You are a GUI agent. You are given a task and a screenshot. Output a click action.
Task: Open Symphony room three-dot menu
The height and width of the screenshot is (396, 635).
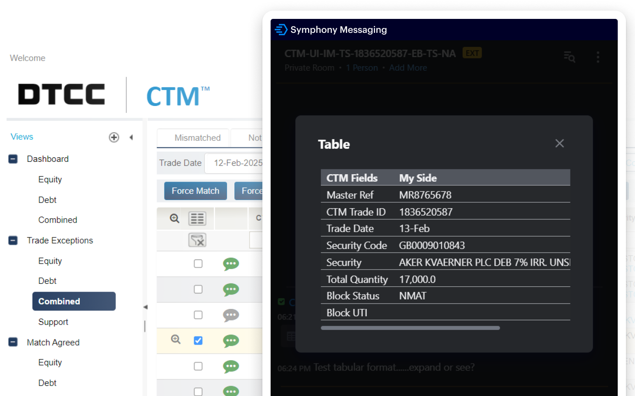598,57
